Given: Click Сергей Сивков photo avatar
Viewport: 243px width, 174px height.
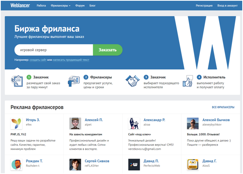Looking at the screenshot, I should tap(75, 165).
